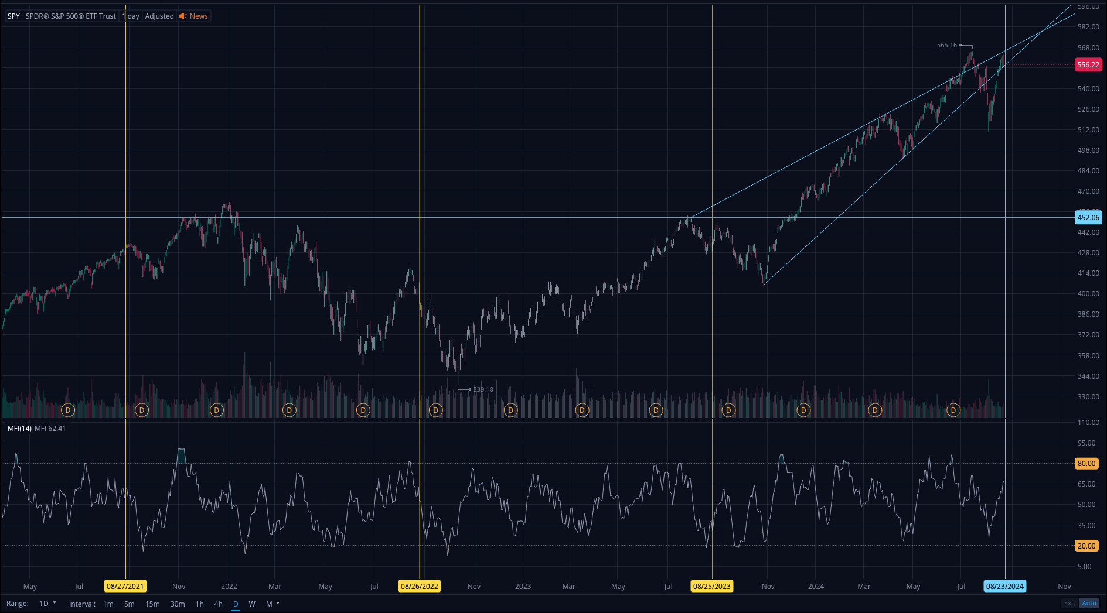Click dividend marker just right of 08/27/2021 line

[x=142, y=410]
